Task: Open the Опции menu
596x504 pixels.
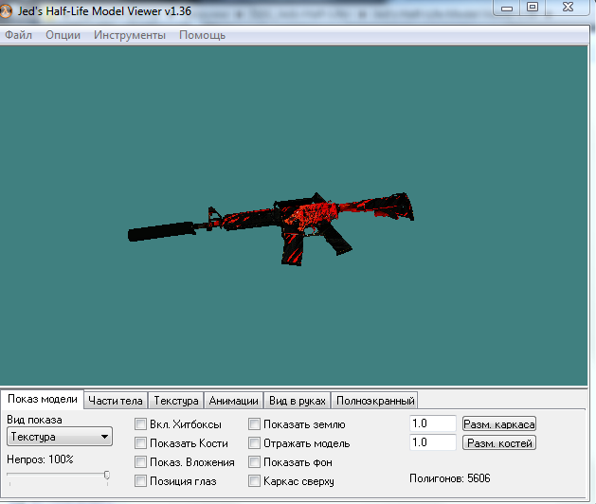Action: pos(63,35)
